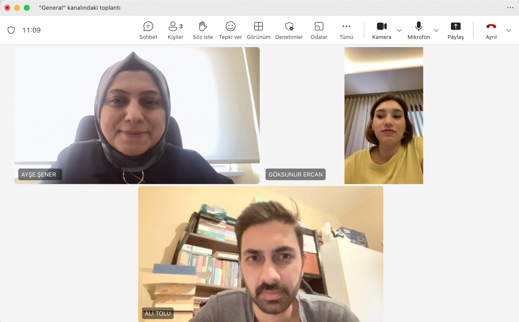Image resolution: width=519 pixels, height=322 pixels.
Task: Leave the meeting with Ayrıl
Action: click(x=491, y=30)
